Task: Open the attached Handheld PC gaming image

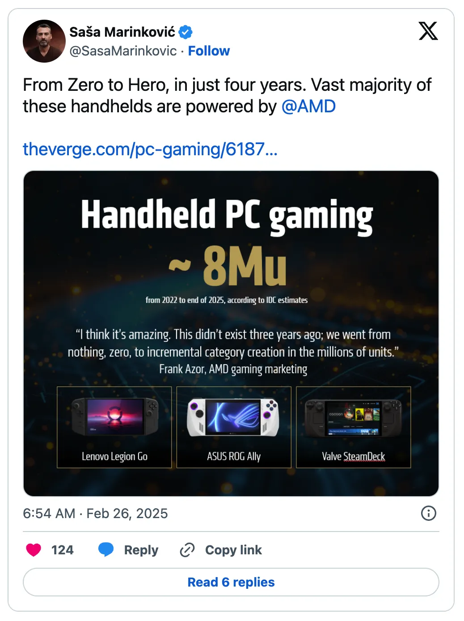Action: (232, 332)
